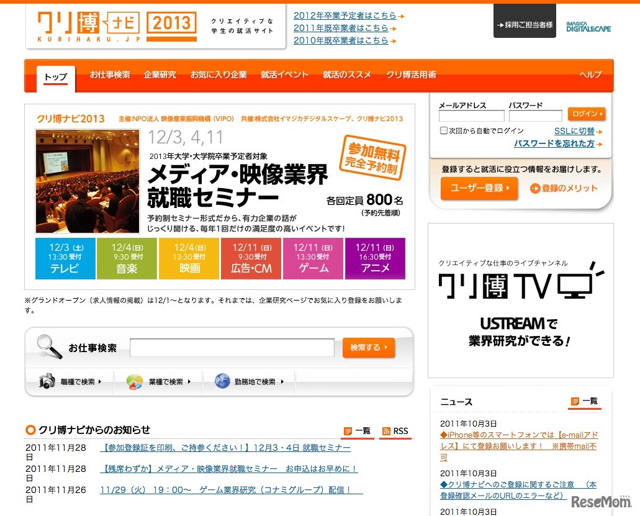Click the camera icon for 職種で検索
640x516 pixels.
click(x=47, y=381)
